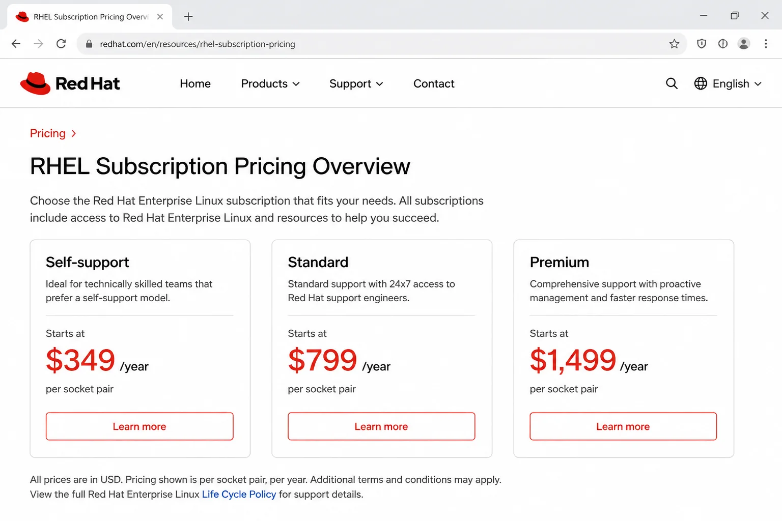Expand the Support dropdown menu
782x521 pixels.
356,83
